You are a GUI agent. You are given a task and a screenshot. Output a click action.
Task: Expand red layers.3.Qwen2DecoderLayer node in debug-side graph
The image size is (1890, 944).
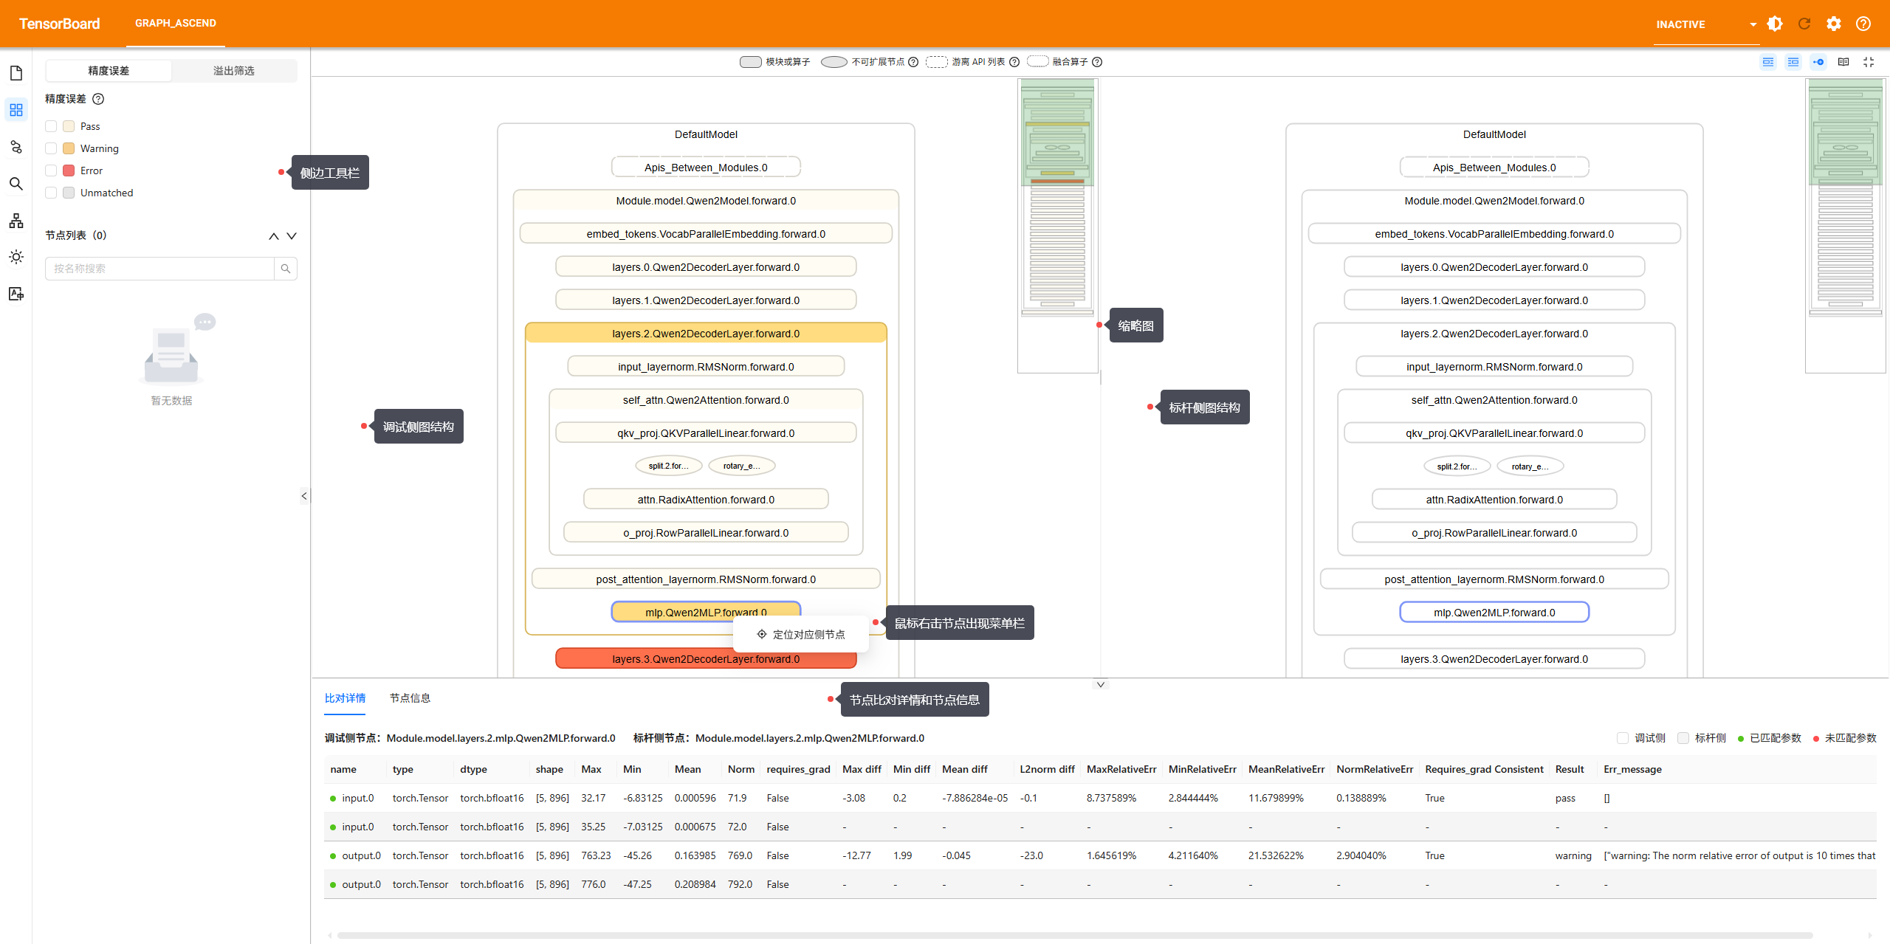pyautogui.click(x=706, y=659)
